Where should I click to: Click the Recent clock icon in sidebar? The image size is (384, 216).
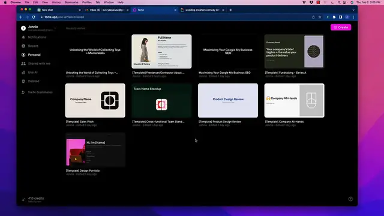point(23,46)
